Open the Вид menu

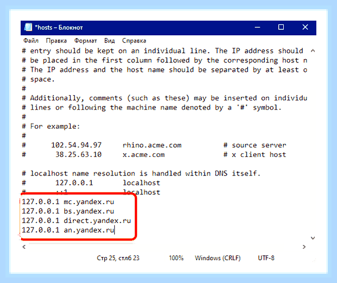109,41
